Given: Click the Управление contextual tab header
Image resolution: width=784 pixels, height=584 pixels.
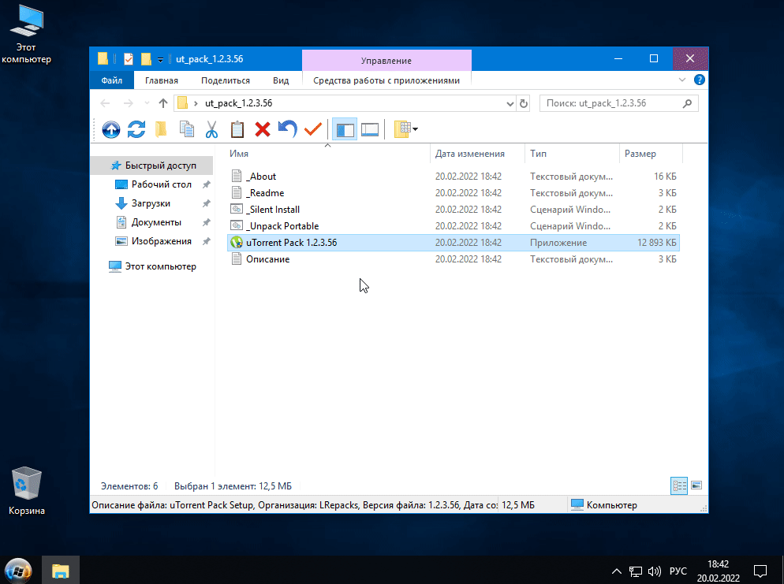Looking at the screenshot, I should 386,61.
